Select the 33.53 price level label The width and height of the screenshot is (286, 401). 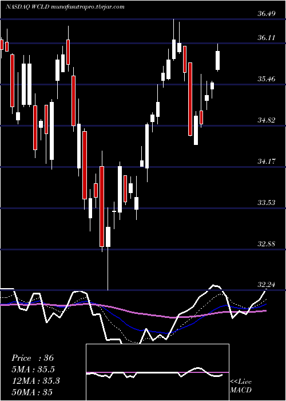click(267, 203)
